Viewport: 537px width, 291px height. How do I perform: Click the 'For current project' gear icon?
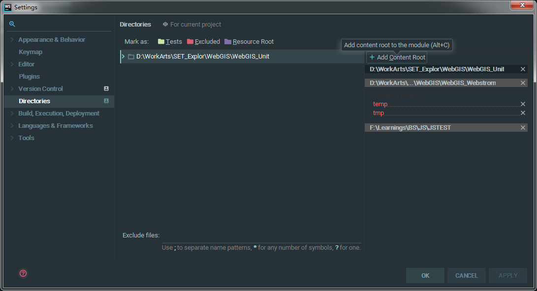click(164, 24)
